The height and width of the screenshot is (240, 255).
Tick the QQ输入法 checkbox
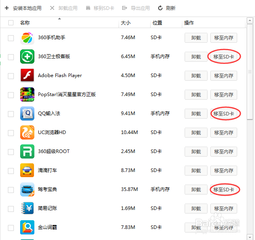click(x=11, y=114)
